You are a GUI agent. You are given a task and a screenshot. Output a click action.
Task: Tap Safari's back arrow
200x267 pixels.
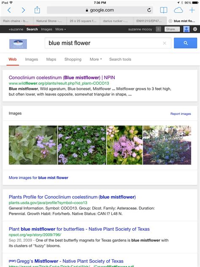point(9,10)
